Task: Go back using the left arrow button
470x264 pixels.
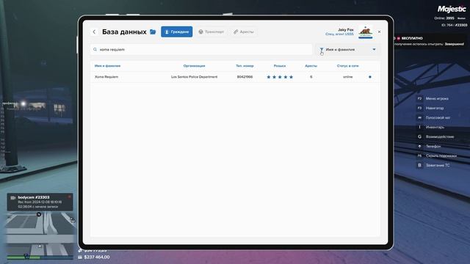Action: 94,32
